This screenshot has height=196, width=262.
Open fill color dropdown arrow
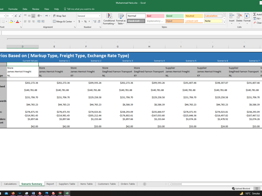14,21
